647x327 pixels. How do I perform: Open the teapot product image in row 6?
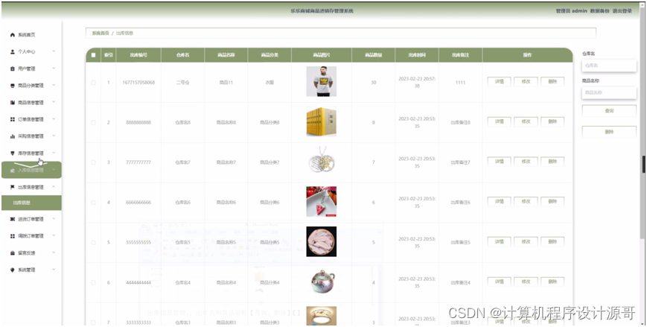(x=322, y=282)
